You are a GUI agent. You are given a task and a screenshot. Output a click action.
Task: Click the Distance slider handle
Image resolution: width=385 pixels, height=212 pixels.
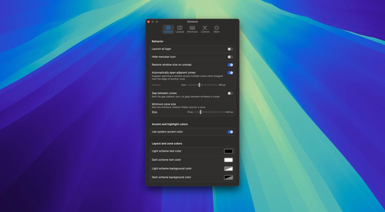[199, 85]
